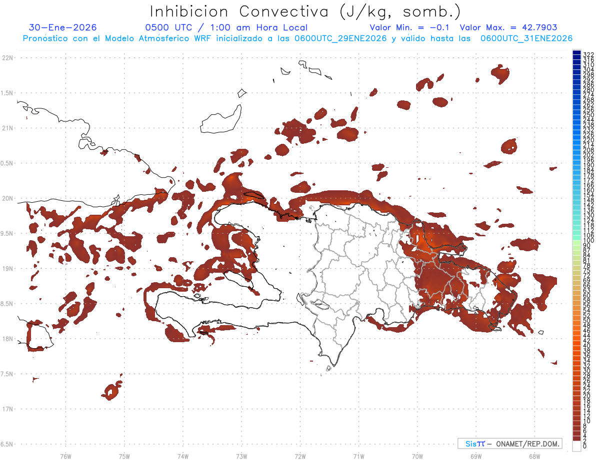Click the "74W" longitude label

(x=182, y=456)
